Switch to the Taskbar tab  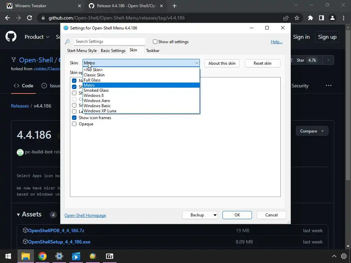click(x=153, y=51)
